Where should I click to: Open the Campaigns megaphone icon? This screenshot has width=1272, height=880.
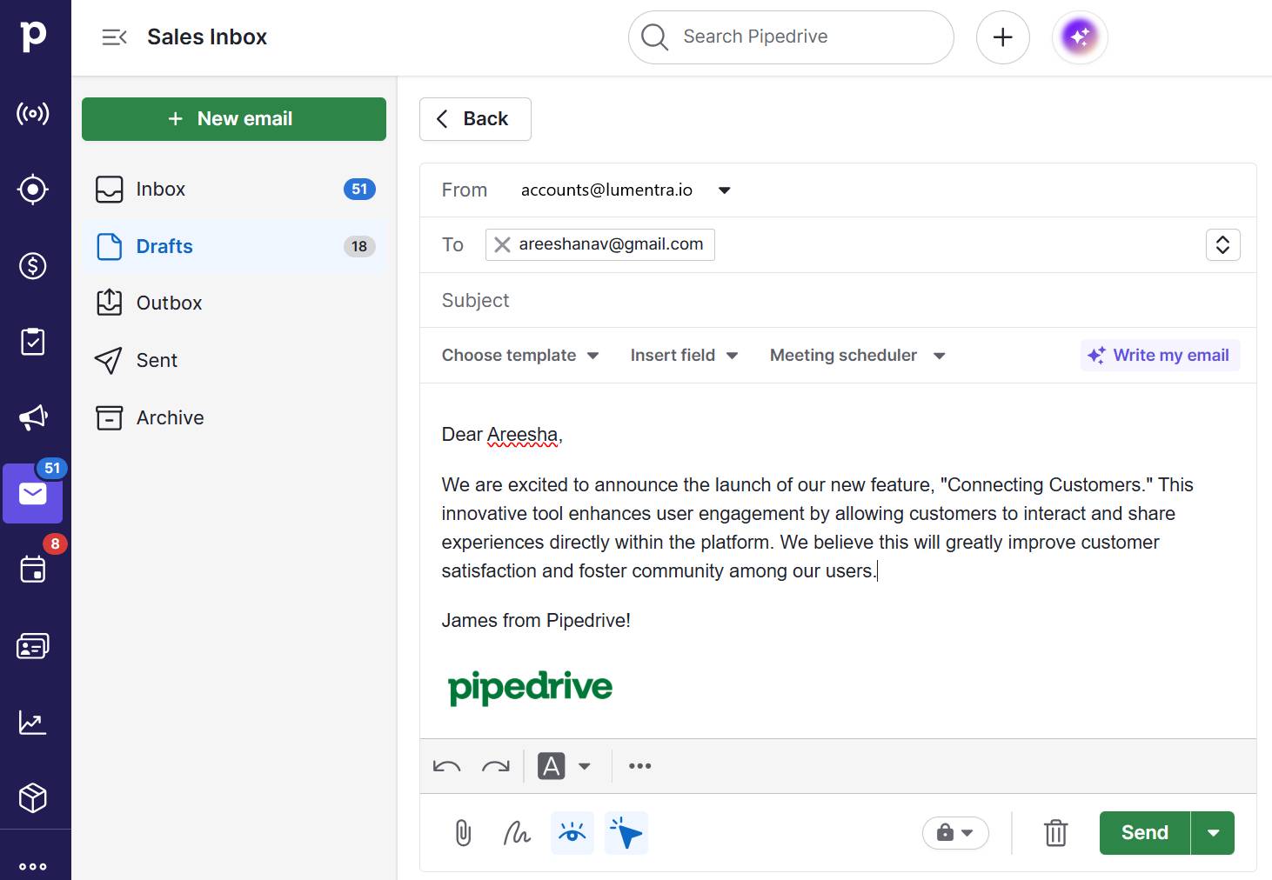[33, 417]
